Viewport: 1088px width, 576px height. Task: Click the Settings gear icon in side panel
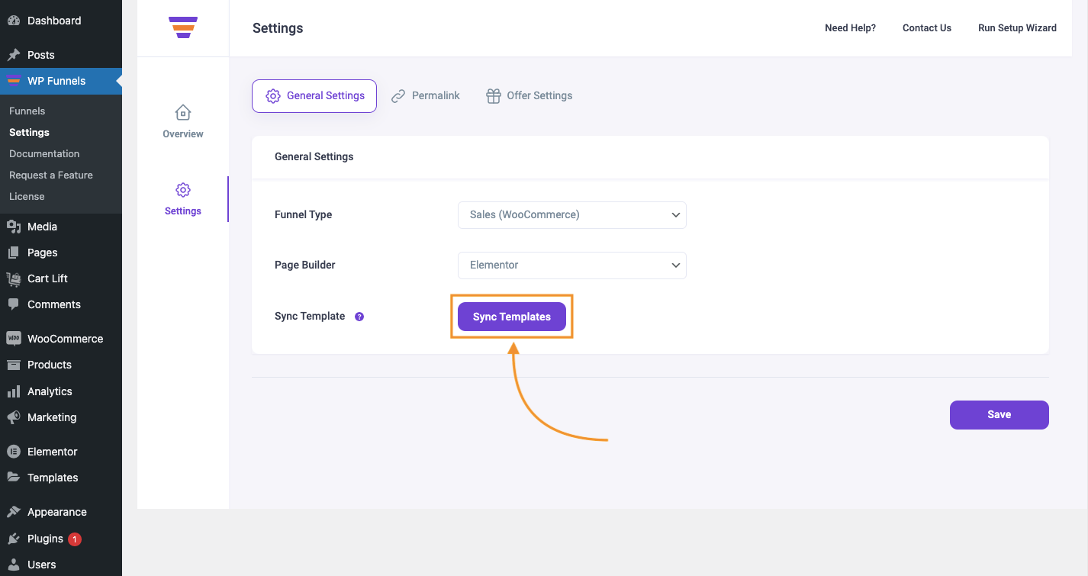pyautogui.click(x=183, y=190)
